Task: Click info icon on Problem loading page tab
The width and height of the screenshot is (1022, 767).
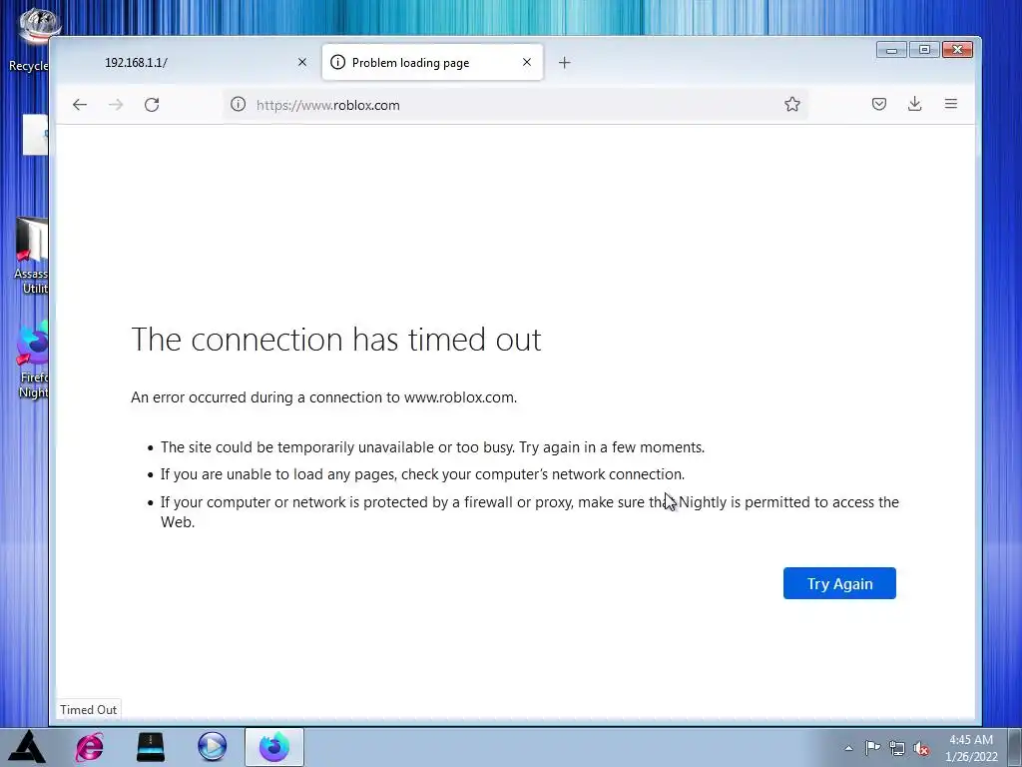Action: click(x=337, y=62)
